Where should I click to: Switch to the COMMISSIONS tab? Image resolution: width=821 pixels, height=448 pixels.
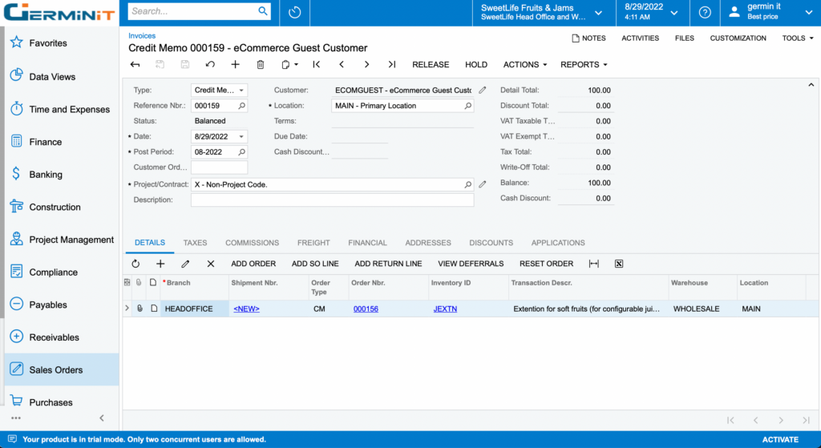click(x=252, y=243)
